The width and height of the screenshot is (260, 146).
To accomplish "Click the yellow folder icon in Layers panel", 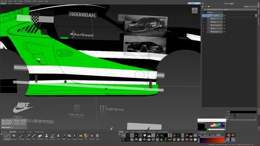I will pyautogui.click(x=209, y=6).
